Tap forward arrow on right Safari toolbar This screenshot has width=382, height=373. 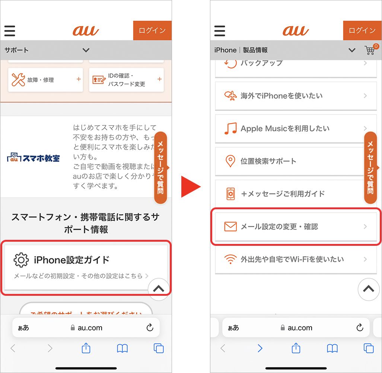(x=260, y=348)
